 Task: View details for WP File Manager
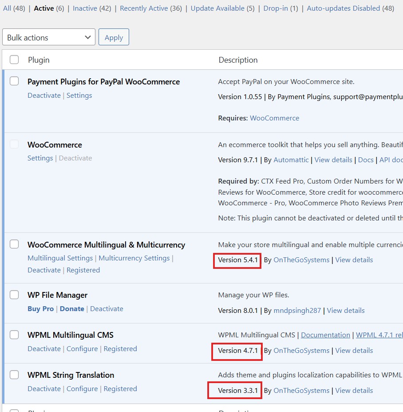346,311
